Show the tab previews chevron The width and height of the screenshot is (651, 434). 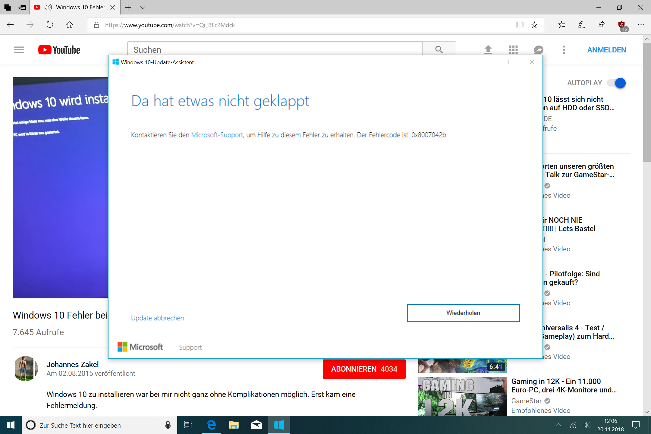click(143, 7)
